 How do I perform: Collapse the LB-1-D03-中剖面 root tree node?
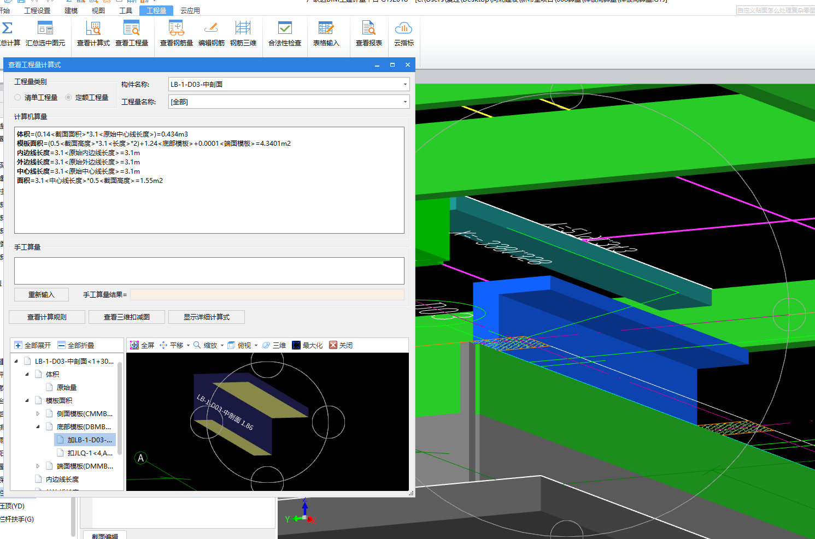16,361
